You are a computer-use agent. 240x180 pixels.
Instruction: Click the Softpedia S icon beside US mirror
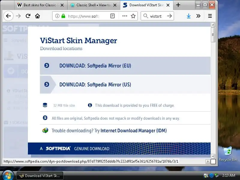[x=47, y=84]
